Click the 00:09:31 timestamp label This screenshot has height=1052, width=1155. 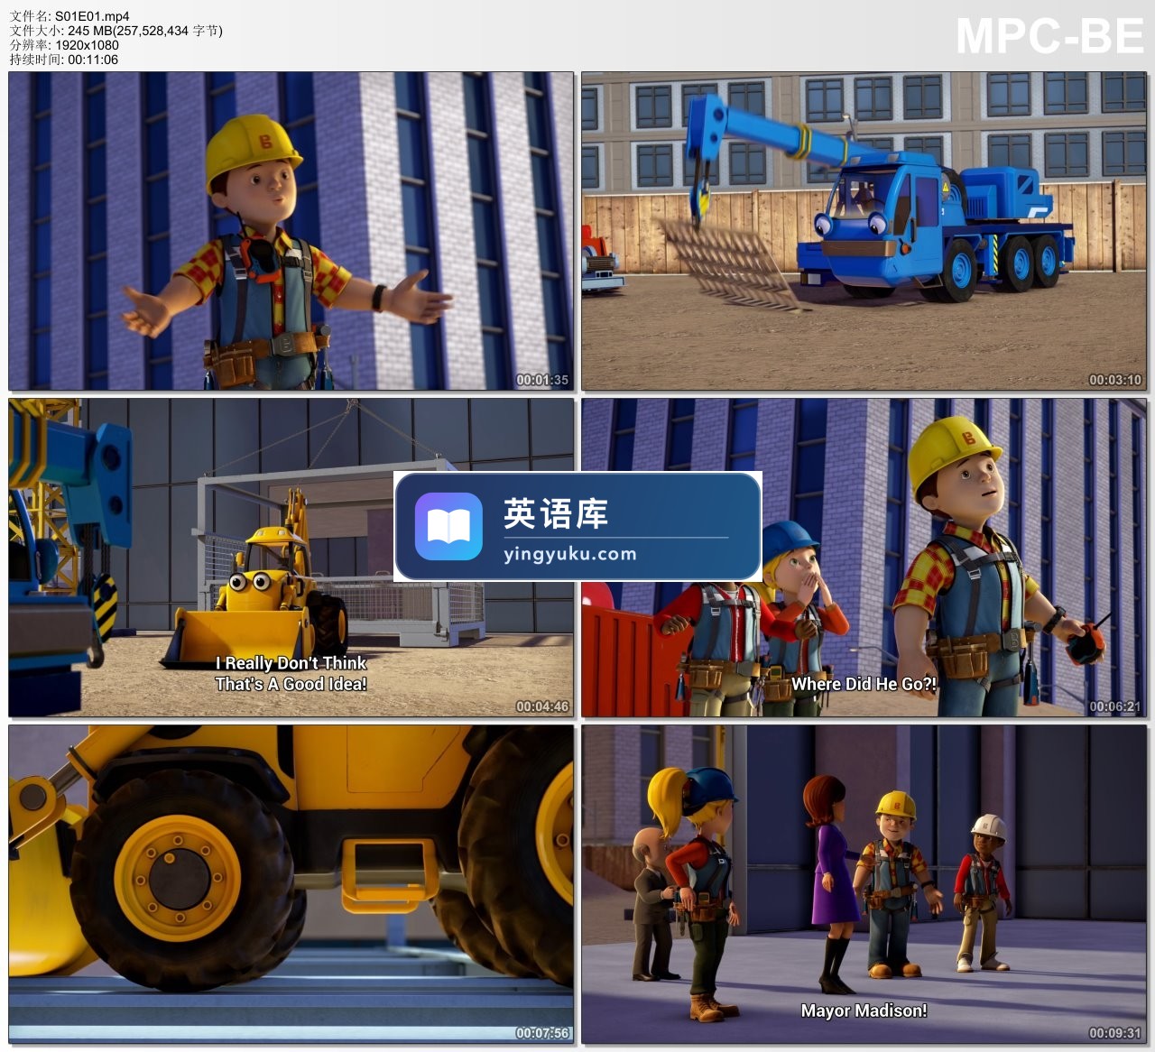pos(1115,1033)
